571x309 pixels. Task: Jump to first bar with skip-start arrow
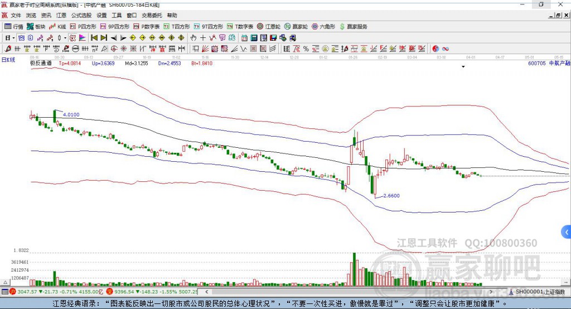pyautogui.click(x=94, y=38)
